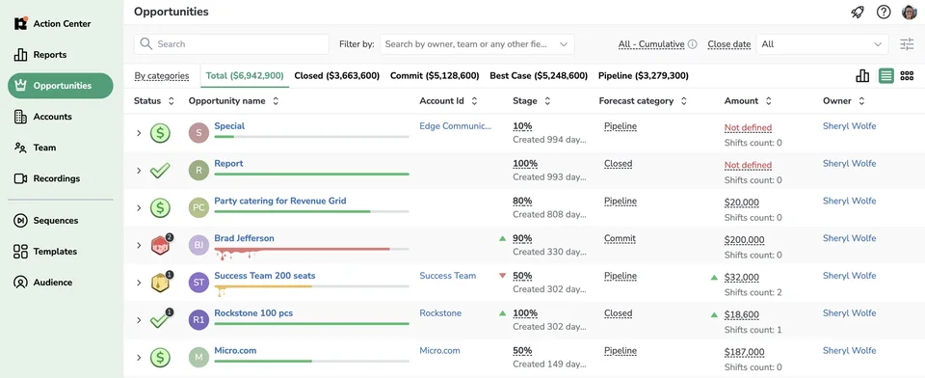Click the rocket icon in header
The height and width of the screenshot is (378, 925).
pos(858,12)
